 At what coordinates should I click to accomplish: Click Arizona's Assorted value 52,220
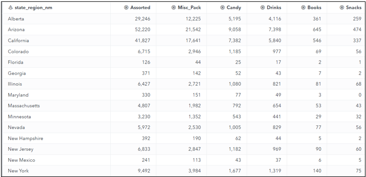tap(142, 30)
